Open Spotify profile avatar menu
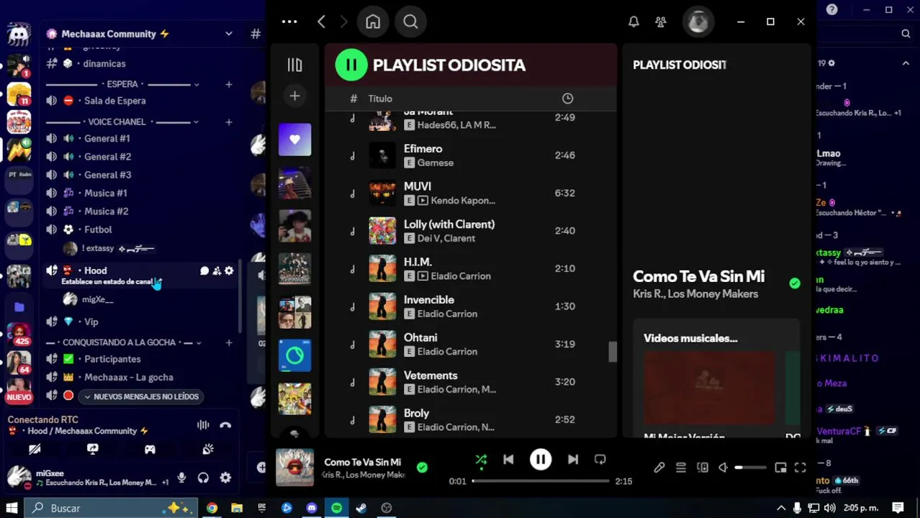This screenshot has height=518, width=920. pos(698,22)
